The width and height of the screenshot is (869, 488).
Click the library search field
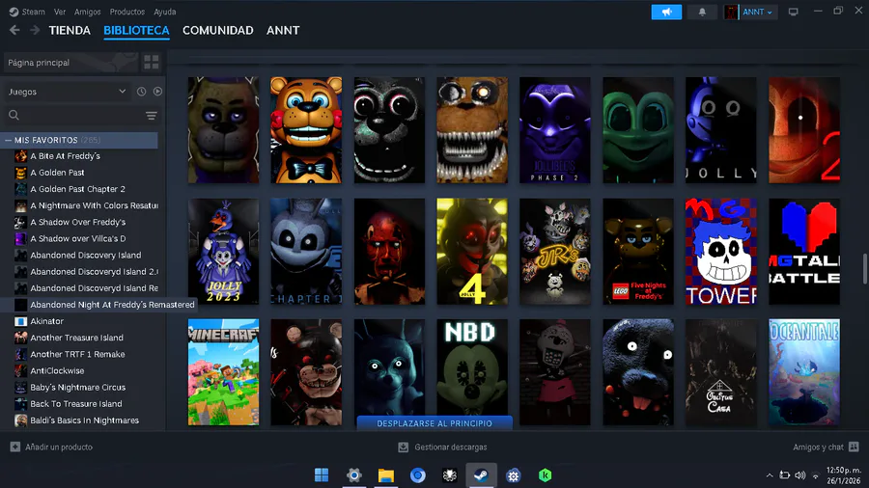[74, 115]
